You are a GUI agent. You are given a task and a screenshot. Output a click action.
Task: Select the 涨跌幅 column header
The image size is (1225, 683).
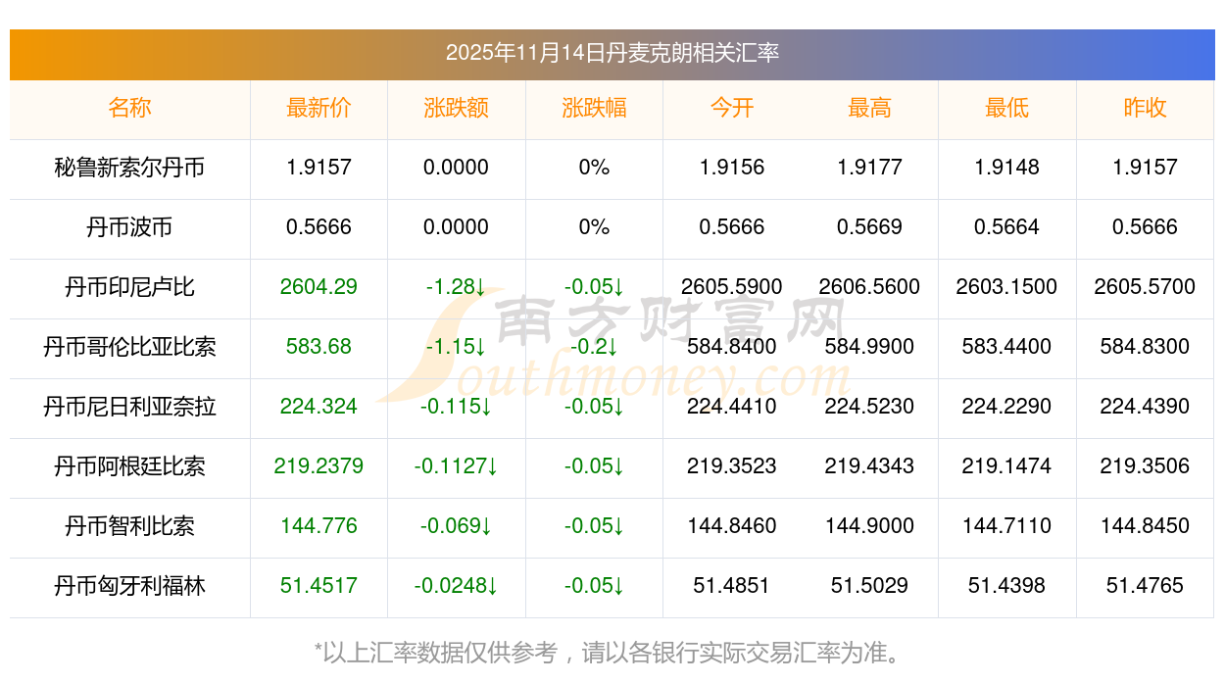click(x=594, y=108)
